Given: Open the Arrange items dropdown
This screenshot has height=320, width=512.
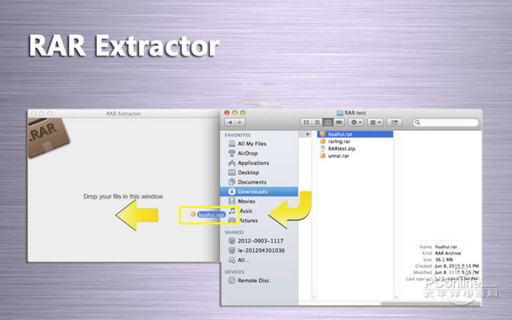Looking at the screenshot, I should point(375,122).
